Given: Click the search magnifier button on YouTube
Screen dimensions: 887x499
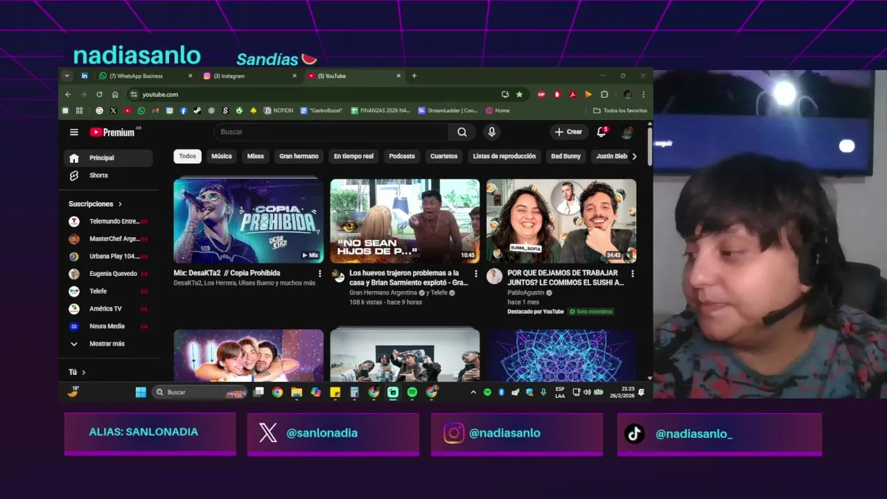Looking at the screenshot, I should coord(462,132).
